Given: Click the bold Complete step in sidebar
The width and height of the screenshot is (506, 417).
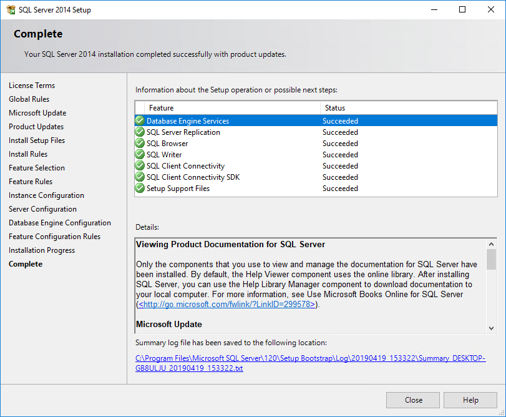Looking at the screenshot, I should pos(26,264).
